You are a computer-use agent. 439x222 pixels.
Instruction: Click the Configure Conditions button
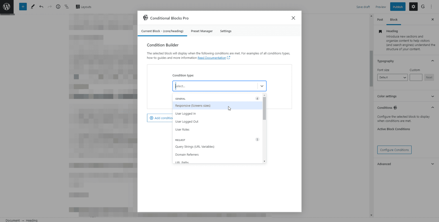click(394, 149)
